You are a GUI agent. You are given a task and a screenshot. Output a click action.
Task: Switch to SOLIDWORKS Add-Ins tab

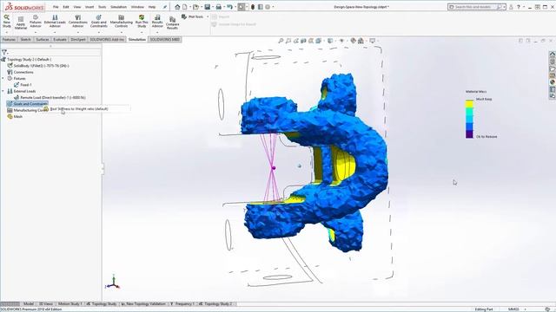(x=107, y=39)
